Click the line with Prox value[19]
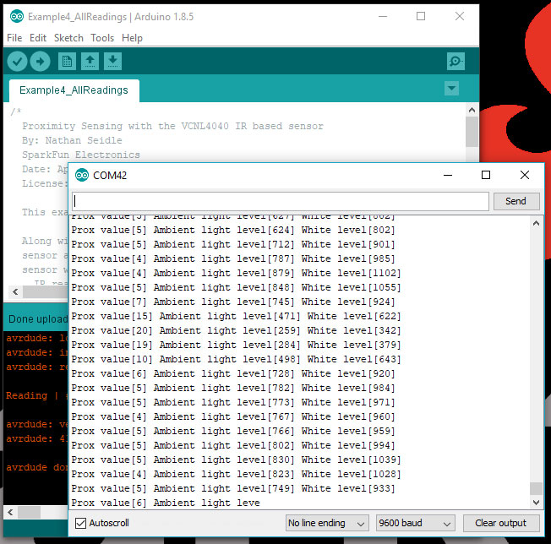 click(236, 345)
